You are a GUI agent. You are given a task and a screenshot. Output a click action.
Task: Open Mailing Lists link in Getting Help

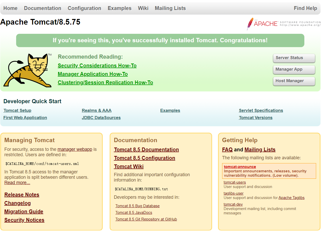point(260,150)
